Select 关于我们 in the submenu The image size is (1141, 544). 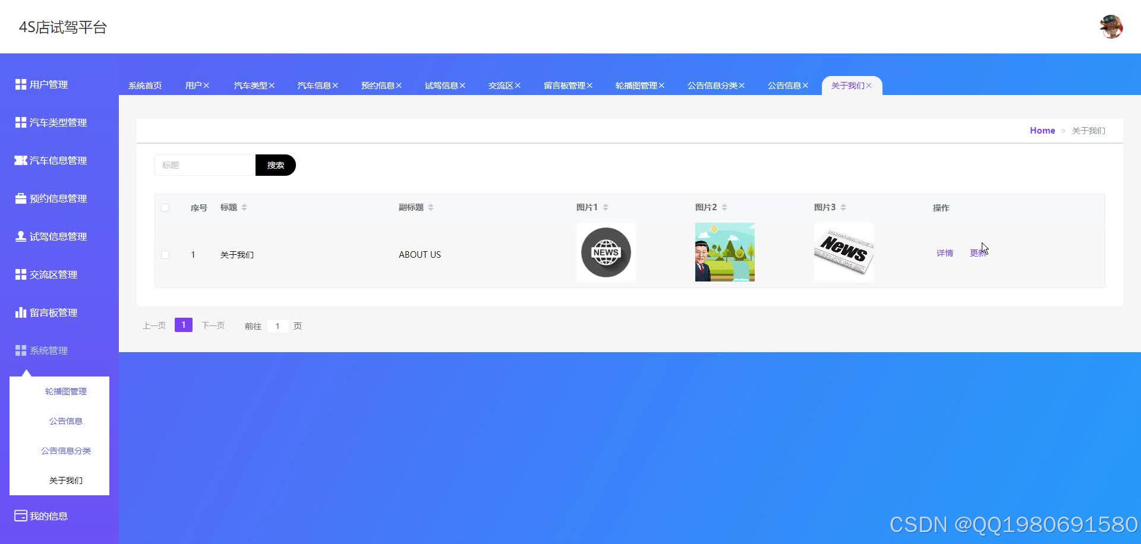66,480
